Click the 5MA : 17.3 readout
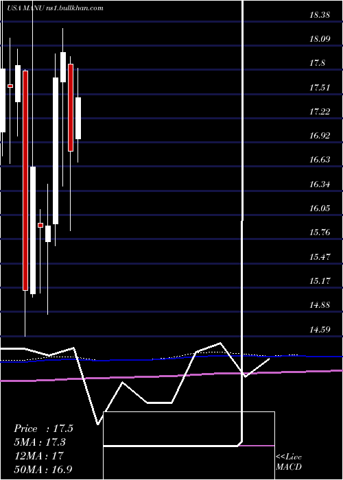This screenshot has height=480, width=343. click(40, 442)
